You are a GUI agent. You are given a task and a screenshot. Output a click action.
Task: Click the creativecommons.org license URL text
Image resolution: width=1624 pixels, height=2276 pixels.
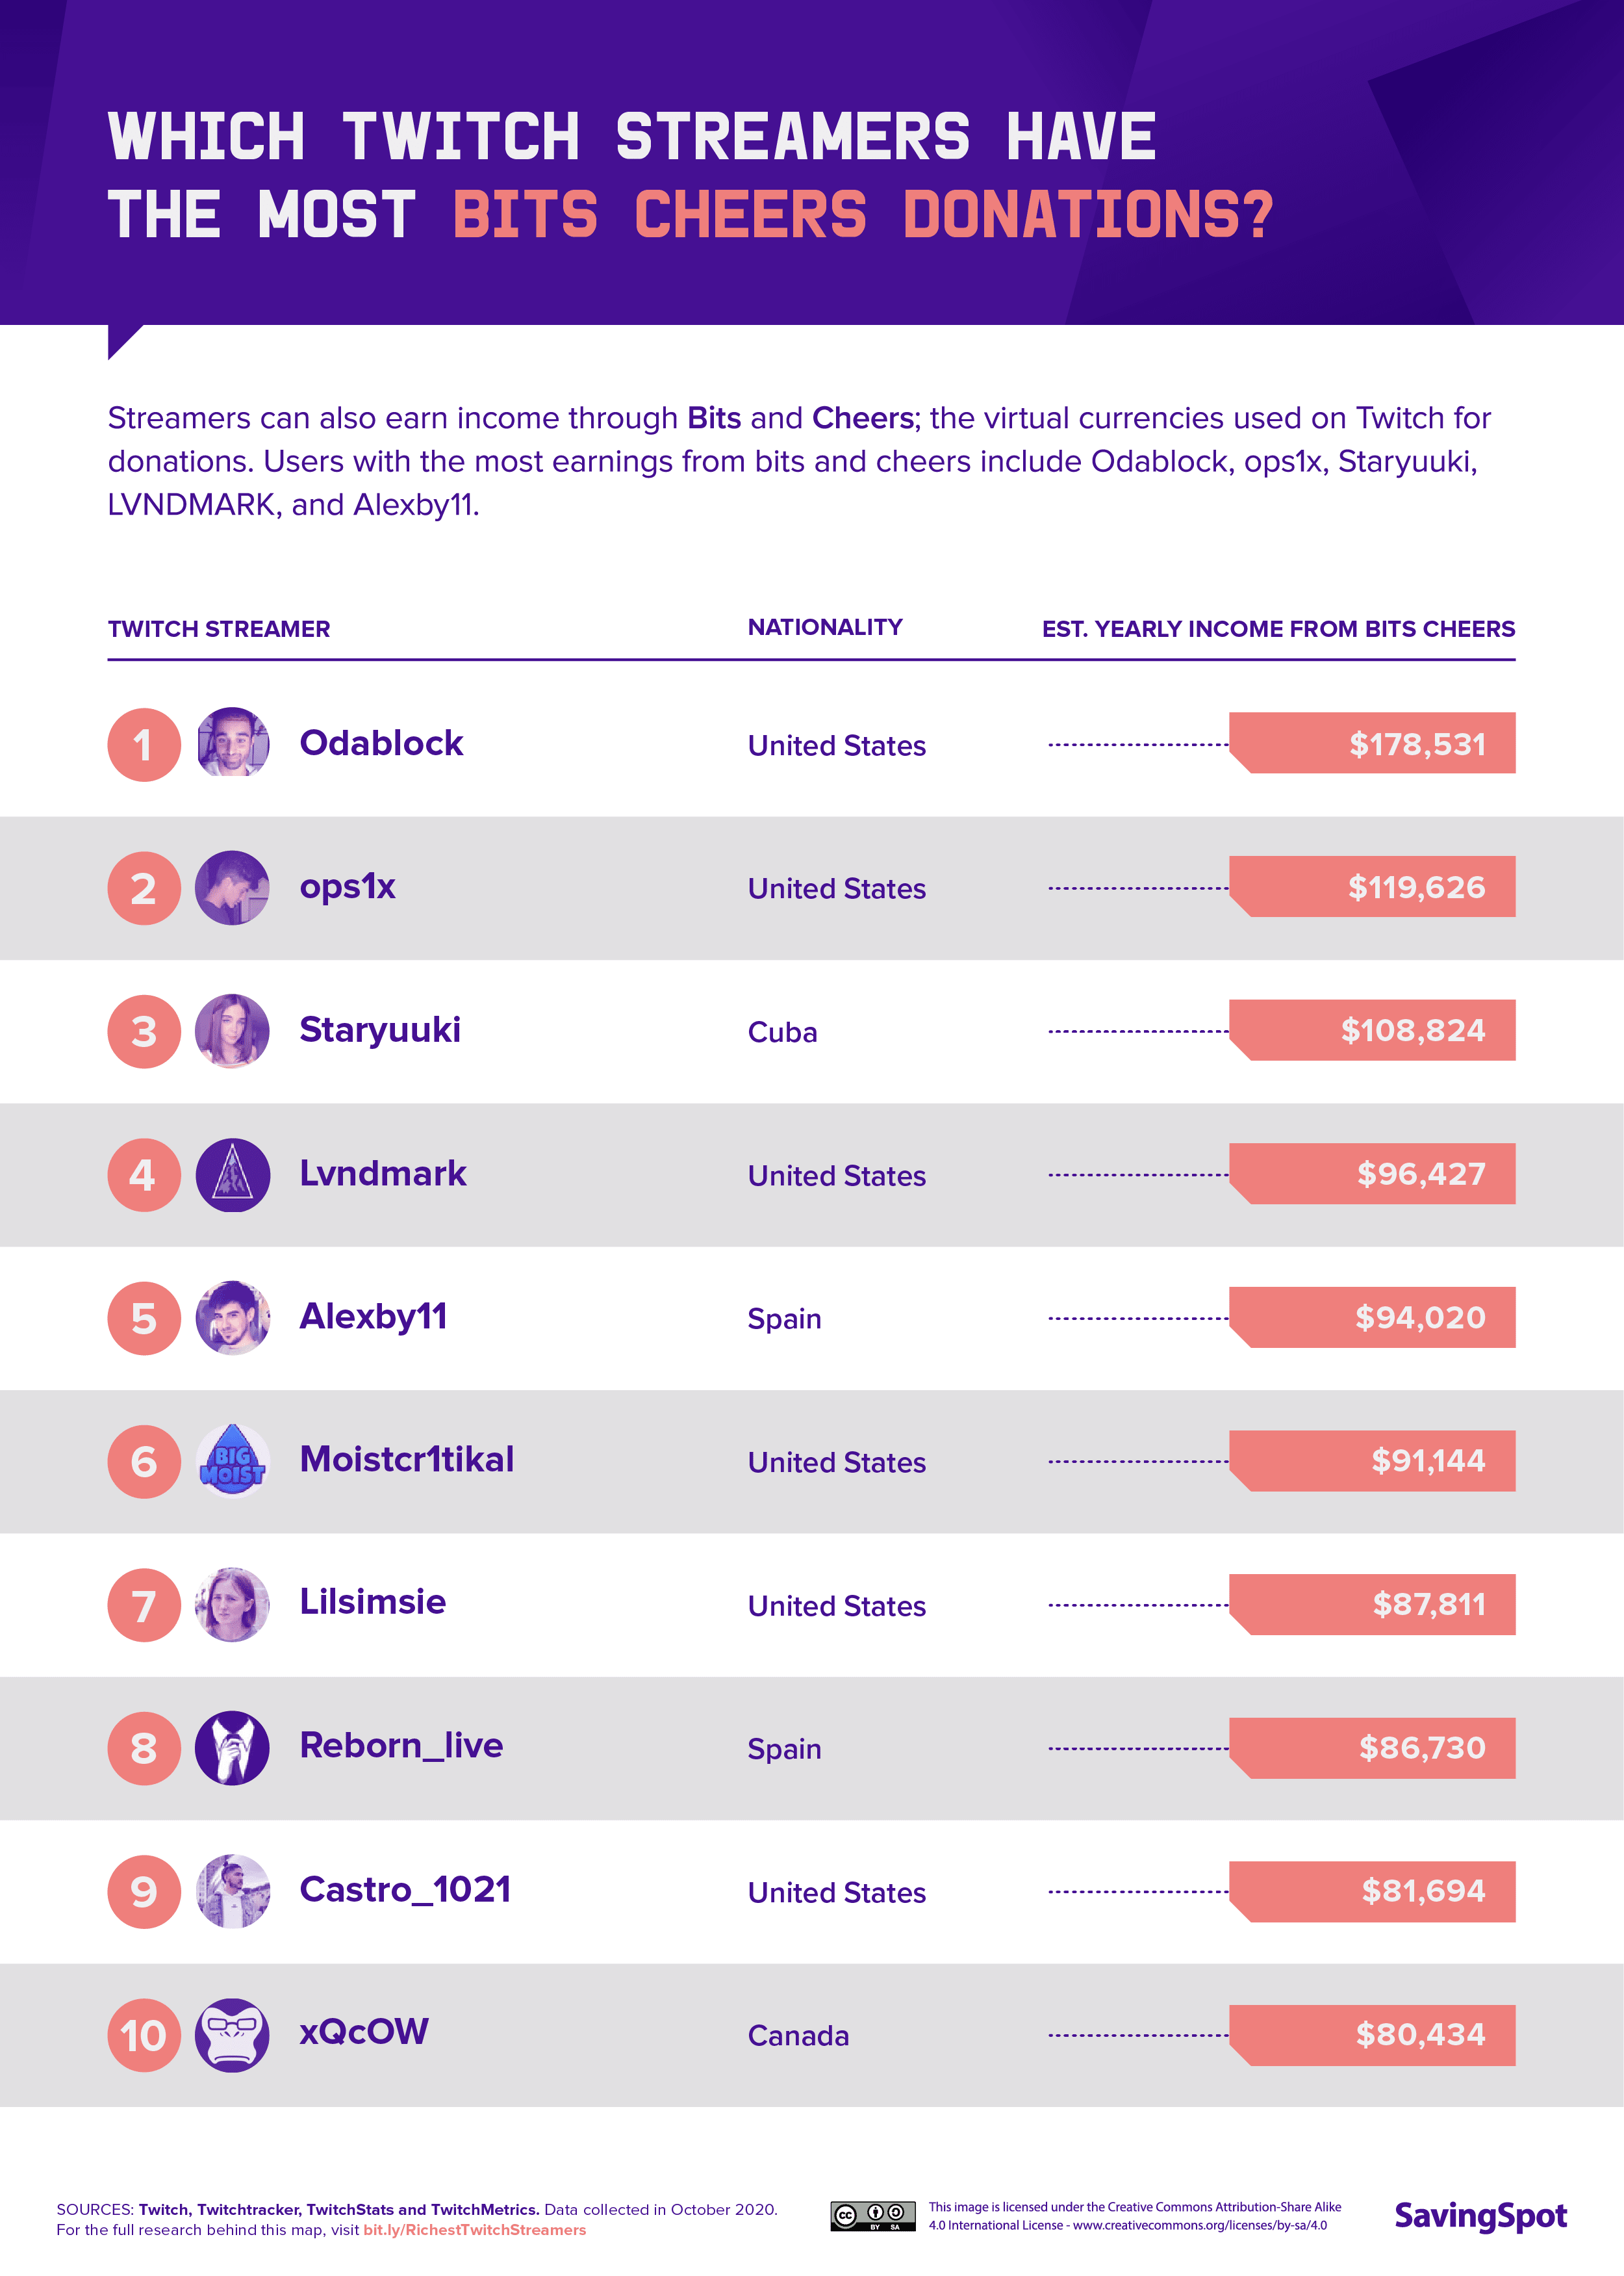click(x=1200, y=2225)
